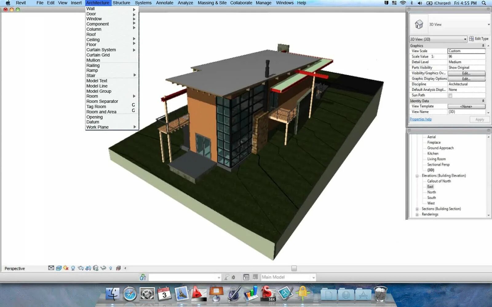Activate Temporary Hide/Isolate glasses icon
492x307 pixels.
(x=103, y=268)
